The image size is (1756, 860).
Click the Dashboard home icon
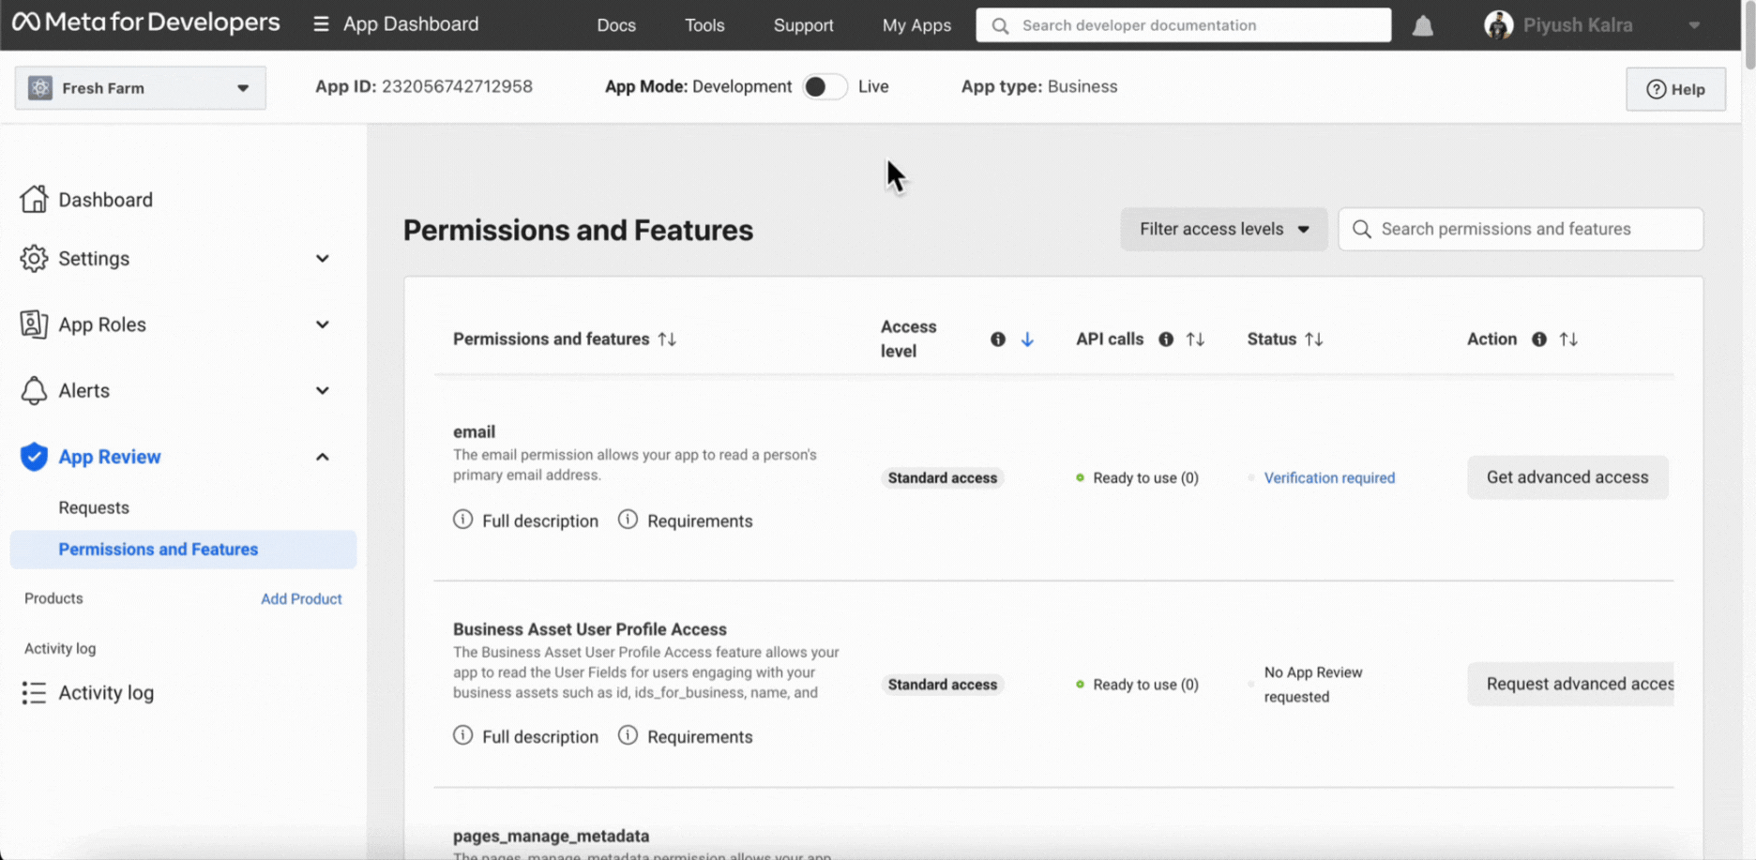tap(34, 199)
